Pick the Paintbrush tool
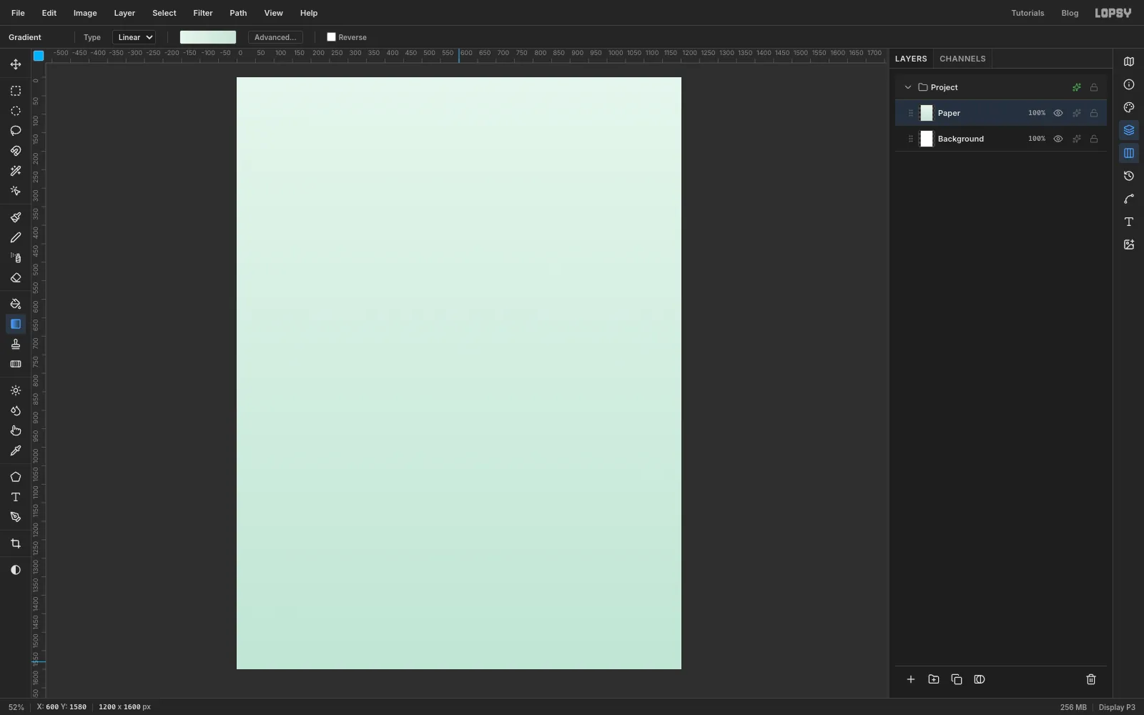This screenshot has width=1144, height=715. tap(16, 217)
